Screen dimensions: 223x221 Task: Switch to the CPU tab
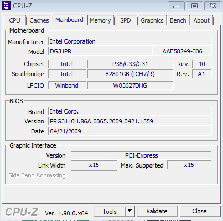point(14,20)
